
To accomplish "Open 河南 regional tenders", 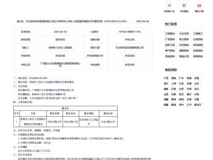I will click(197, 78).
